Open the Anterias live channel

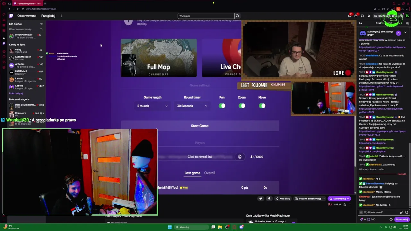[26, 65]
